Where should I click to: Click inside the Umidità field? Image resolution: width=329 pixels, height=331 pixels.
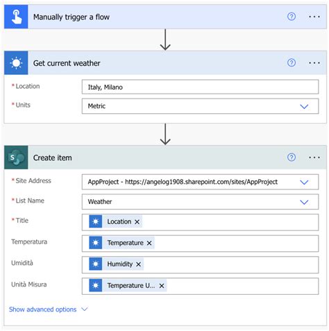tap(200, 264)
